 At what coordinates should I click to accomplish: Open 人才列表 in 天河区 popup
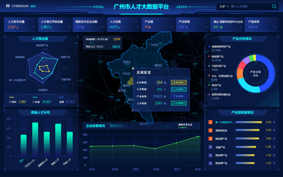[179, 89]
